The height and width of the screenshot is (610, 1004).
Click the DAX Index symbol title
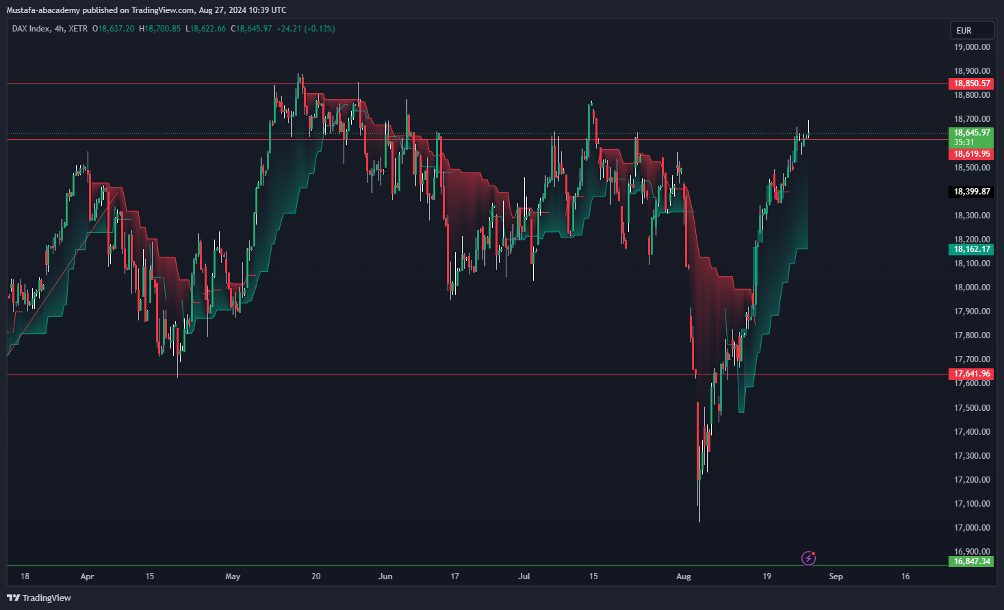31,29
